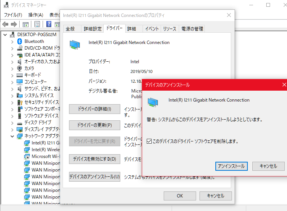Click the network device icon in uninstall dialog

coord(153,102)
